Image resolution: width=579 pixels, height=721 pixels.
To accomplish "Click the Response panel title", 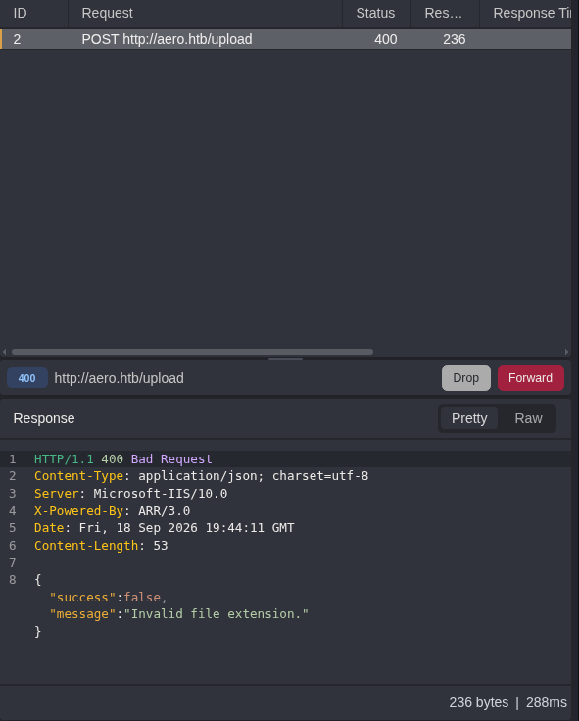I will tap(44, 418).
